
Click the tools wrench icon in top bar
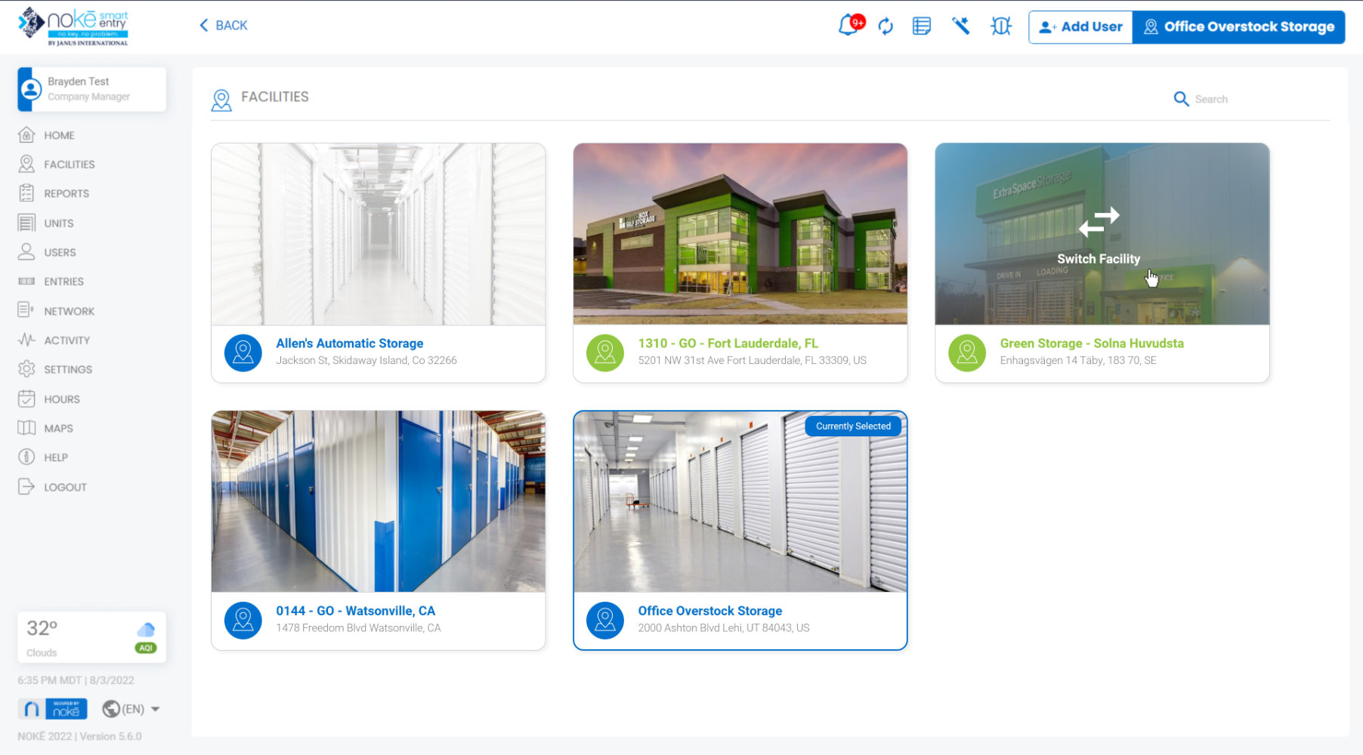point(961,26)
